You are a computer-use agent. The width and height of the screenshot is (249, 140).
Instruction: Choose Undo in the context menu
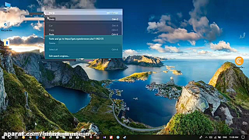click(x=84, y=19)
